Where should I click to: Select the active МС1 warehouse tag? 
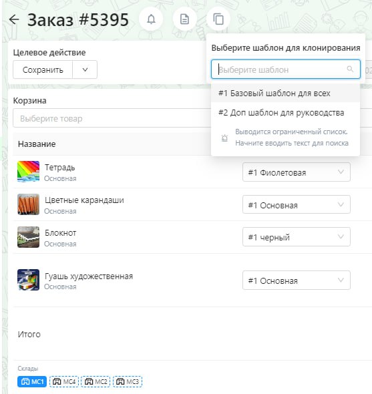pyautogui.click(x=32, y=381)
